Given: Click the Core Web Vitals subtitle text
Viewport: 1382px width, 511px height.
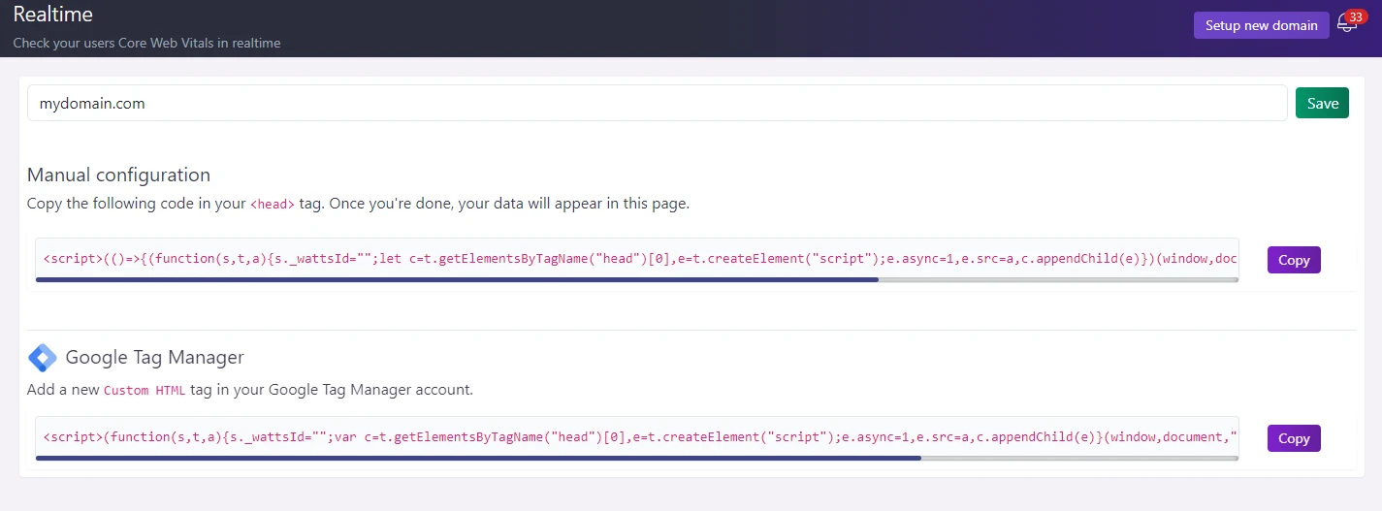Looking at the screenshot, I should click(146, 44).
